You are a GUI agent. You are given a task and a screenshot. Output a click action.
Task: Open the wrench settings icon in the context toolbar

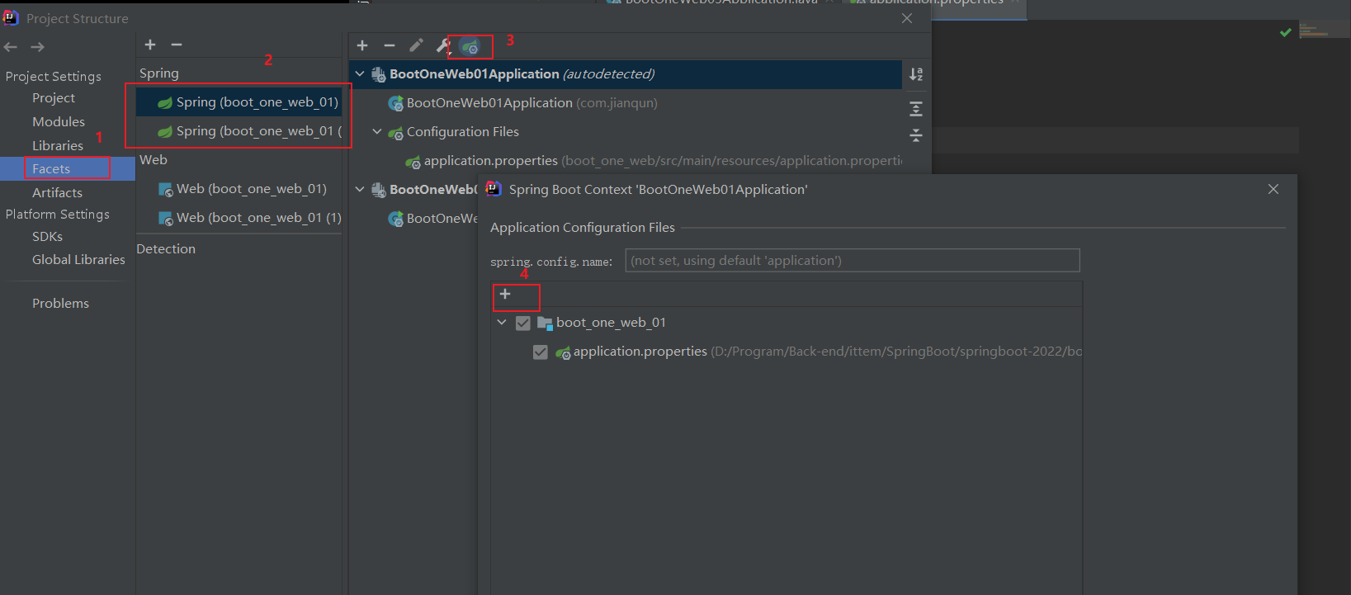(x=443, y=45)
